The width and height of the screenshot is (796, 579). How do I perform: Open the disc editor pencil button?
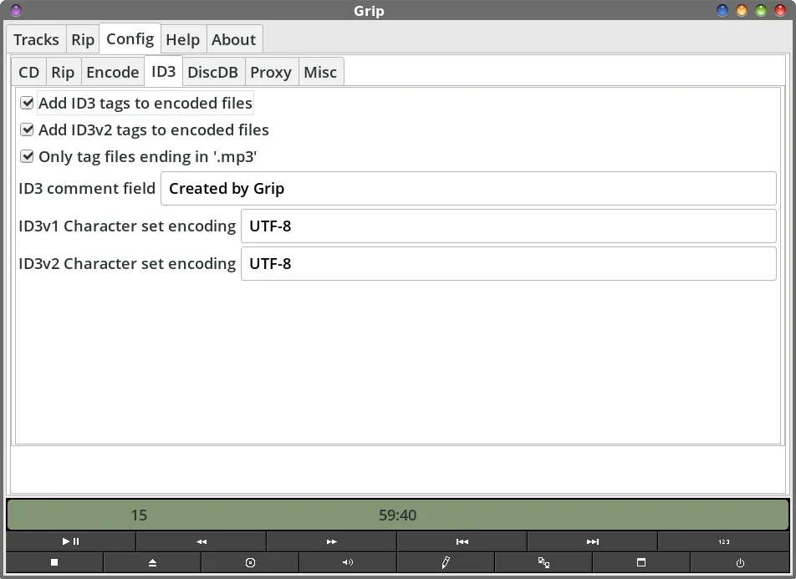446,562
